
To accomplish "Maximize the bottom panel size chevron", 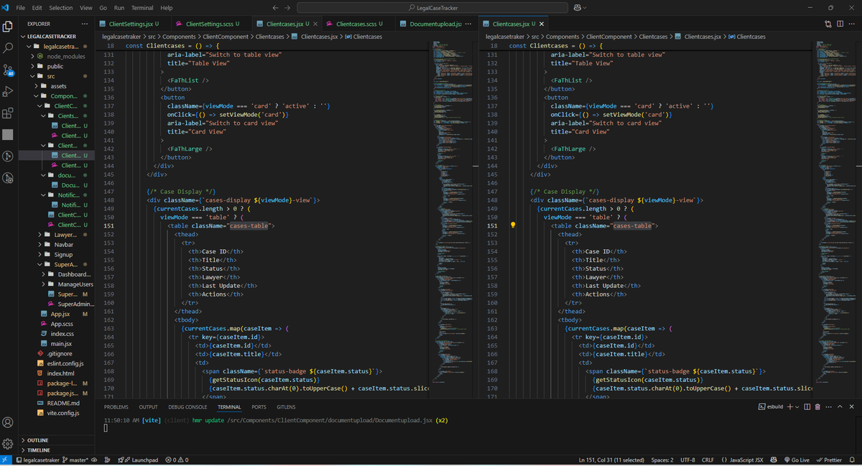I will 840,406.
